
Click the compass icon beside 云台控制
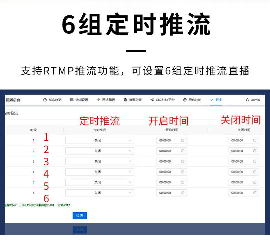coord(185,100)
